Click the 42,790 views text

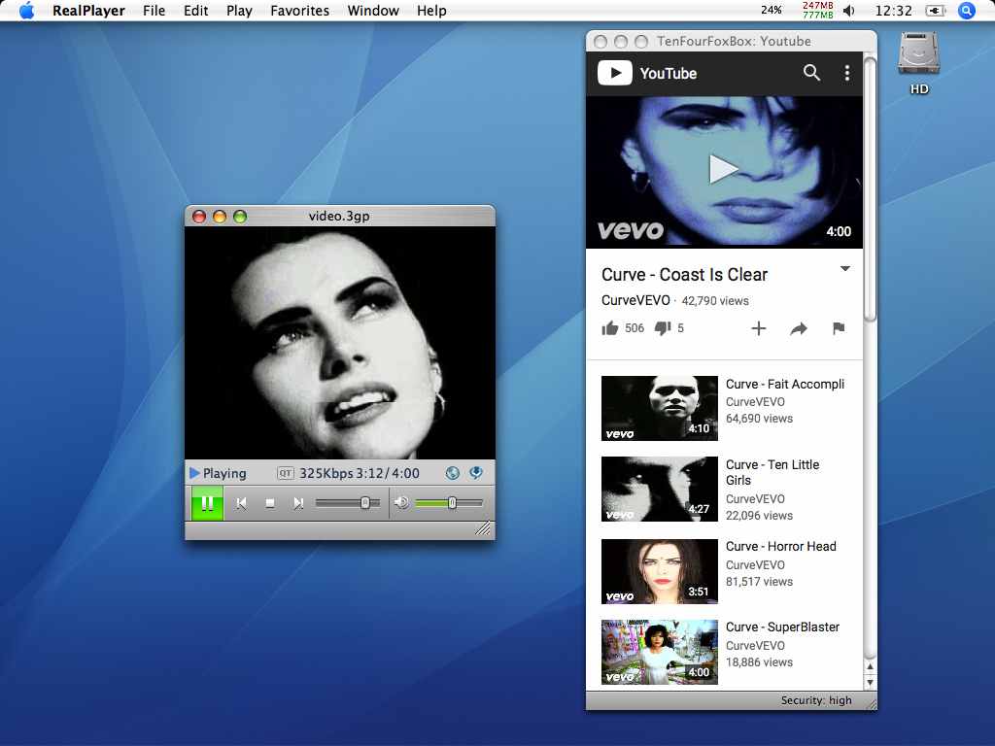(715, 301)
